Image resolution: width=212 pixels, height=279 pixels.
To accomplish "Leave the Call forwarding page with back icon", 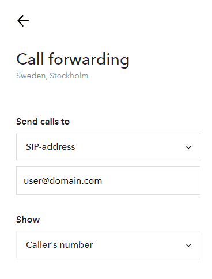I will [23, 21].
